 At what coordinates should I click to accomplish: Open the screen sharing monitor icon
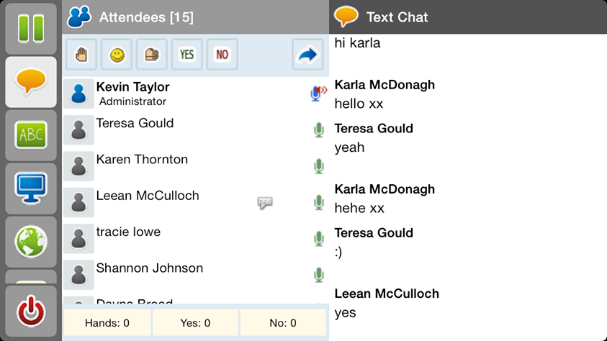31,188
